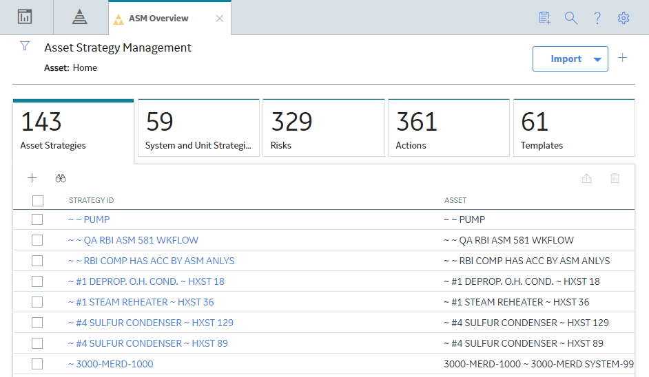
Task: Click the Import button
Action: click(566, 58)
